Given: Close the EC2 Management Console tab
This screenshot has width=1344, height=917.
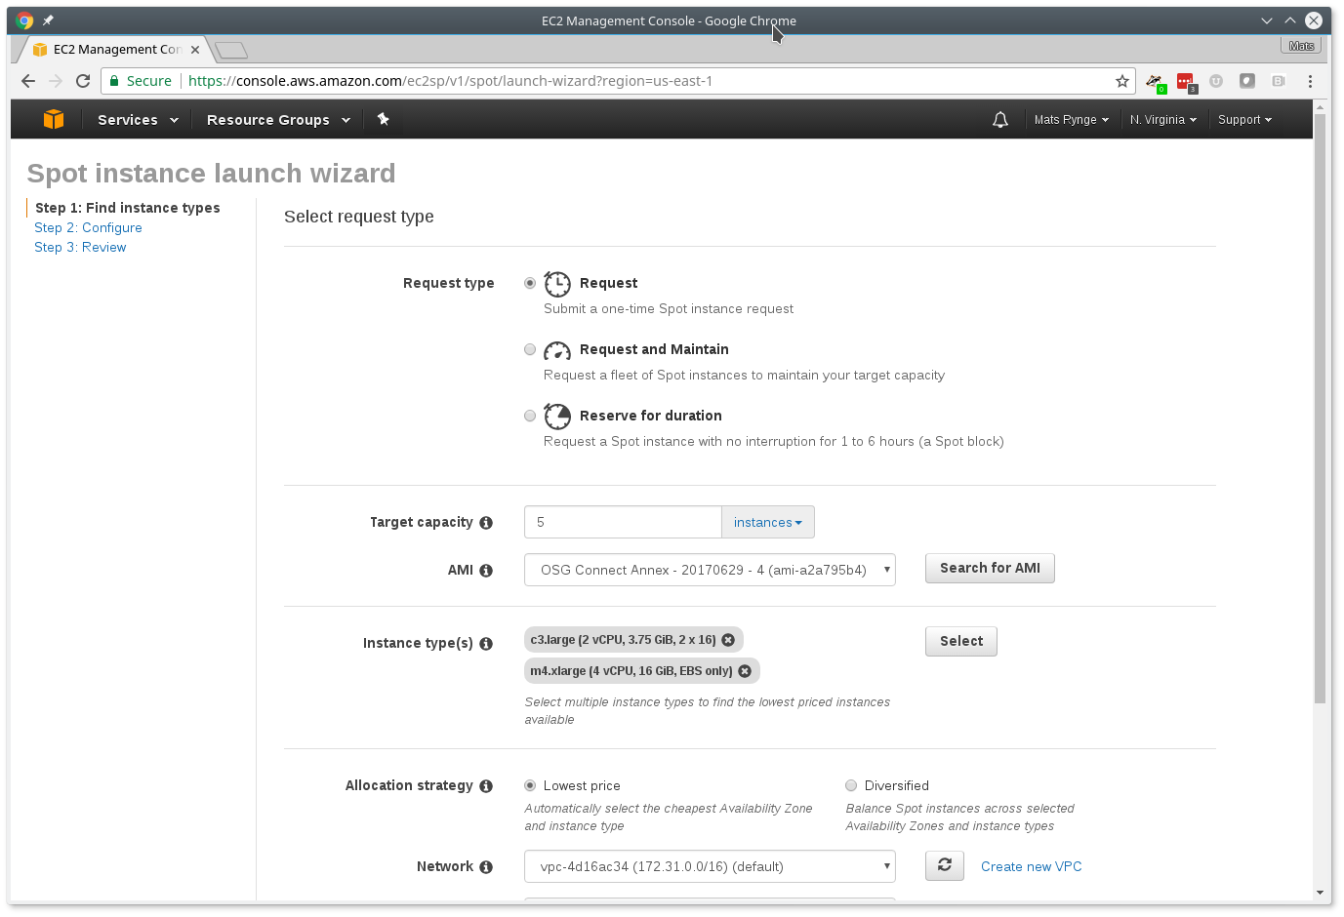Looking at the screenshot, I should (x=195, y=50).
